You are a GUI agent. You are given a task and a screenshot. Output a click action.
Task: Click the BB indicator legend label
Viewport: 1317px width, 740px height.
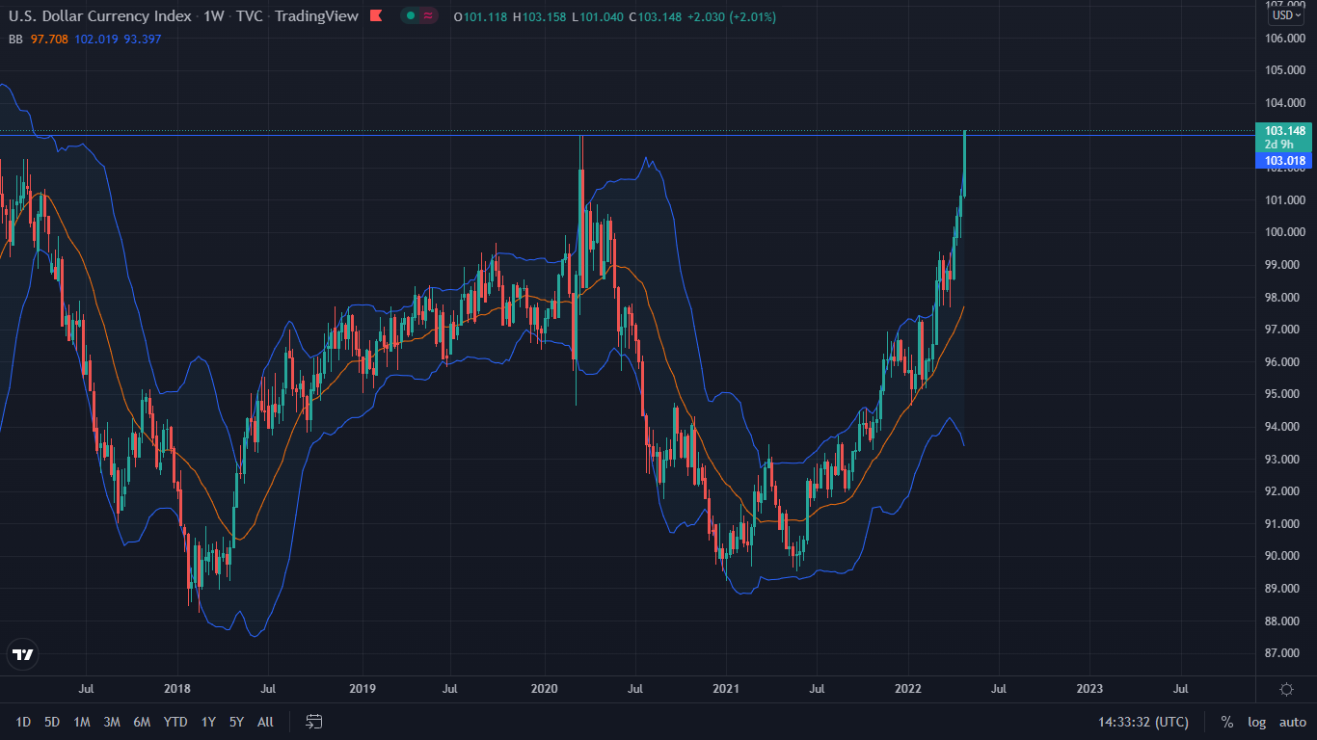click(15, 39)
